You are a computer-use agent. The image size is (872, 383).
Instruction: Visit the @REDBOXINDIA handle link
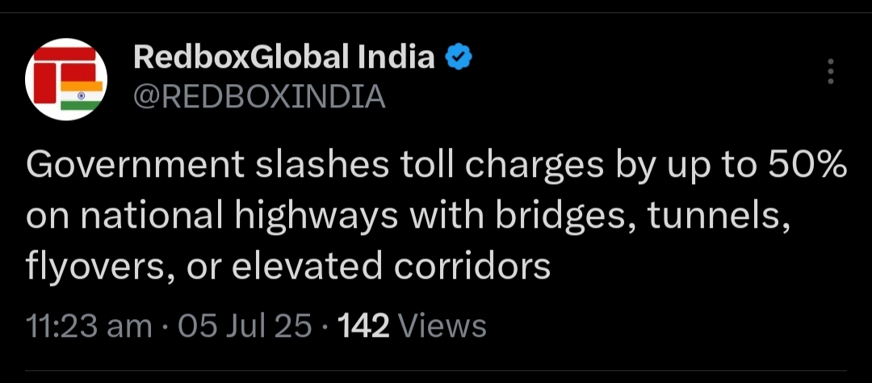[x=259, y=96]
